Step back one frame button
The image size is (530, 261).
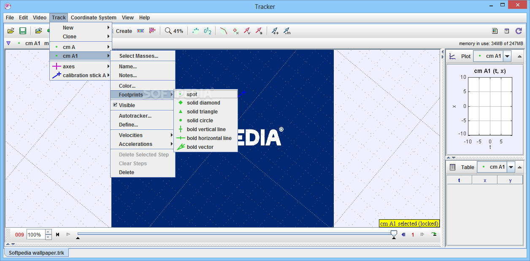[x=403, y=234]
